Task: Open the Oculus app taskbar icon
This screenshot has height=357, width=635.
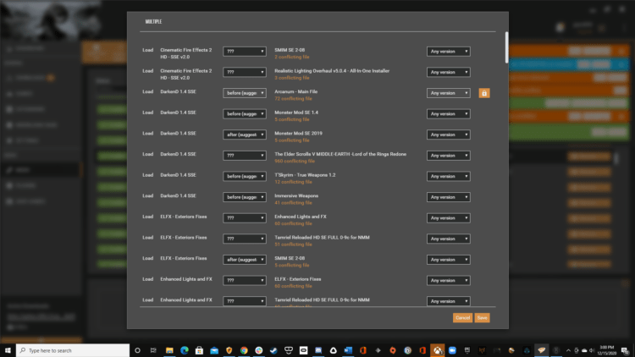Action: [x=303, y=350]
